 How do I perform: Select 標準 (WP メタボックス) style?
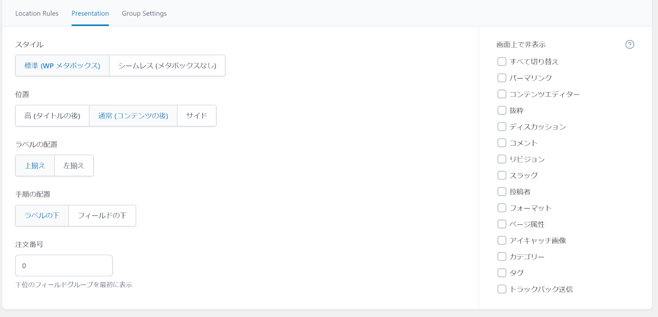(63, 66)
